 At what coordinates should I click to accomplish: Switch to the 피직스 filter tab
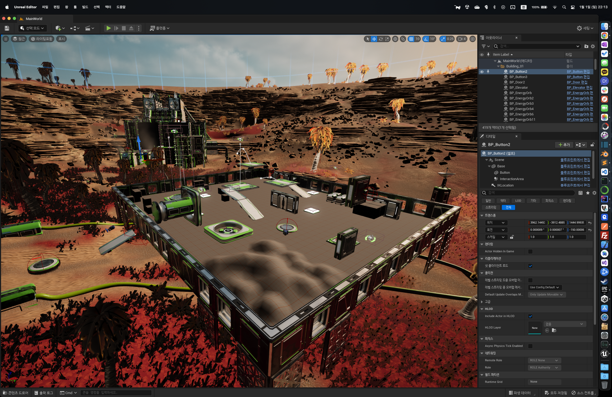click(x=549, y=201)
